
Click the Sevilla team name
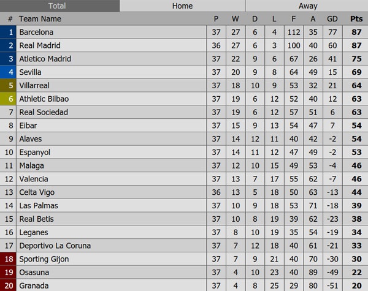[31, 72]
